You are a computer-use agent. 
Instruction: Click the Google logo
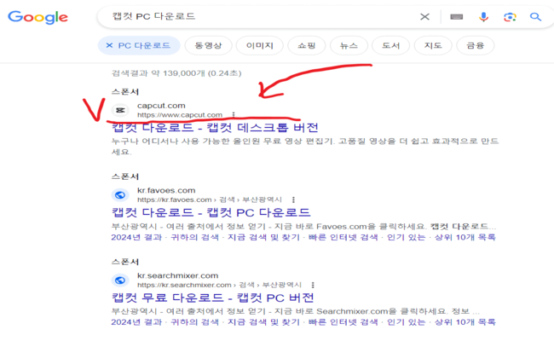tap(38, 17)
